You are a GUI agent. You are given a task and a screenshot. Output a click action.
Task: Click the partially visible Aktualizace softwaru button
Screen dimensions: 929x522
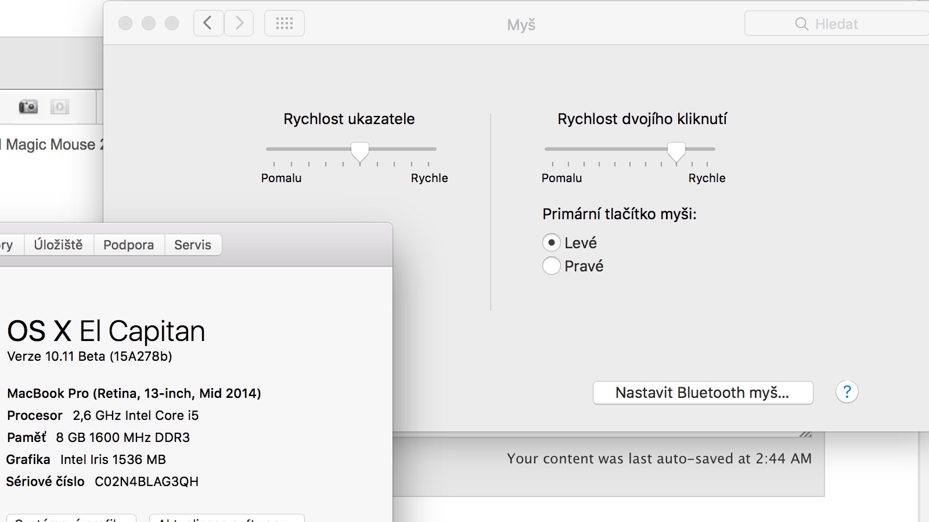(226, 518)
